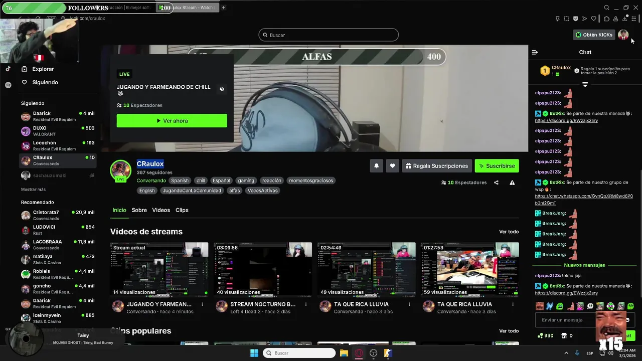
Task: Open options for last TA QUE RICA LLUVIA
Action: pyautogui.click(x=513, y=304)
